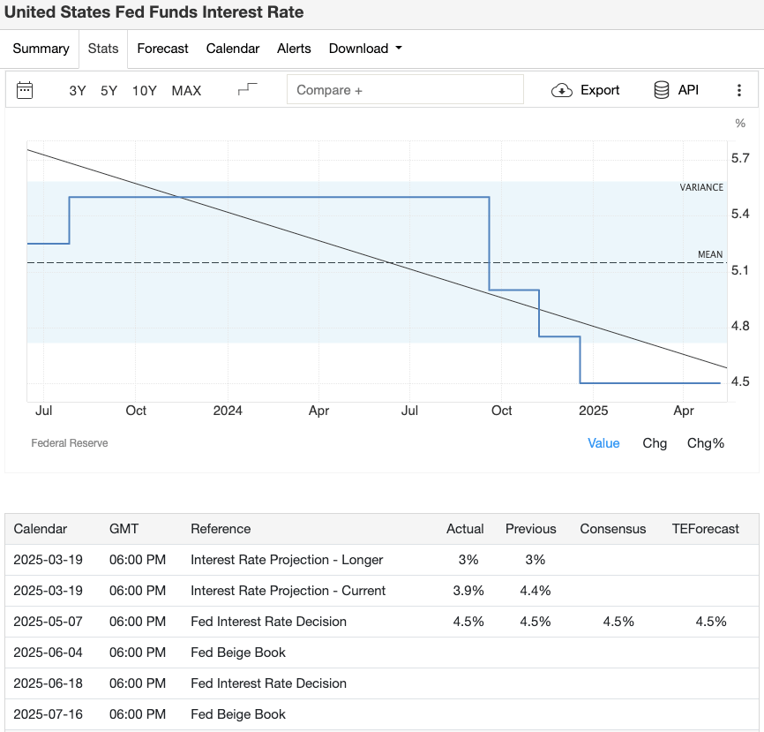Enable Chg% view on the chart
Image resolution: width=764 pixels, height=732 pixels.
pos(705,443)
